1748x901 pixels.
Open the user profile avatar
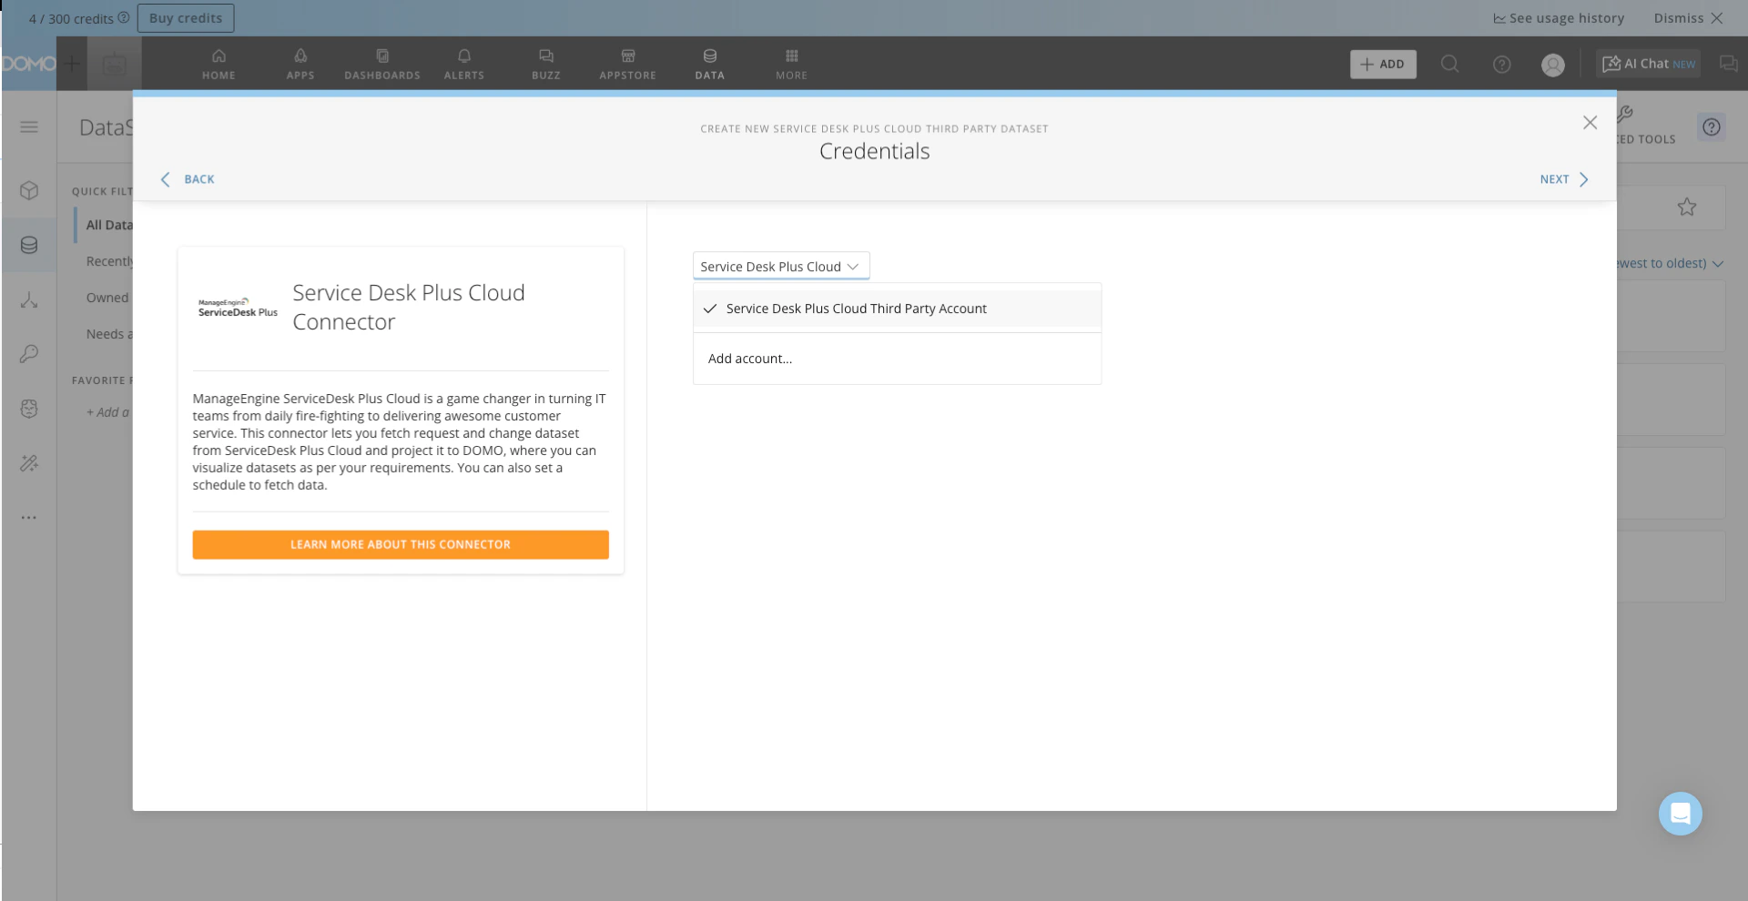tap(1553, 65)
